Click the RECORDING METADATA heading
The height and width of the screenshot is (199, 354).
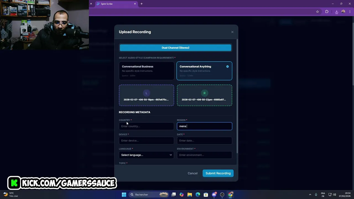[134, 112]
